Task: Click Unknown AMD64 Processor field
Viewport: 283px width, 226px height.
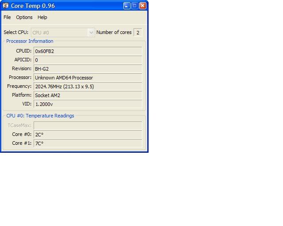Action: (88, 78)
